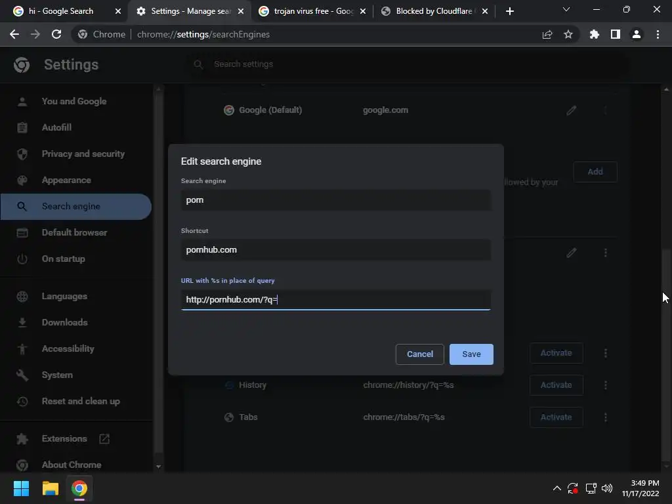Switch to 'Blocked by Cloudflare' tab

pyautogui.click(x=434, y=11)
